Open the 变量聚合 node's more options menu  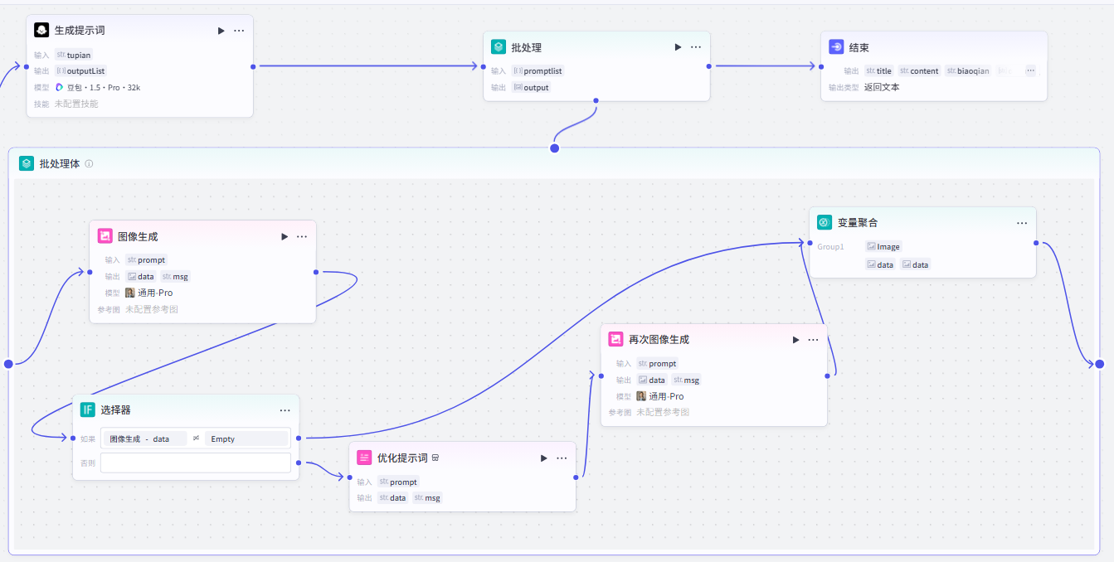point(1022,223)
